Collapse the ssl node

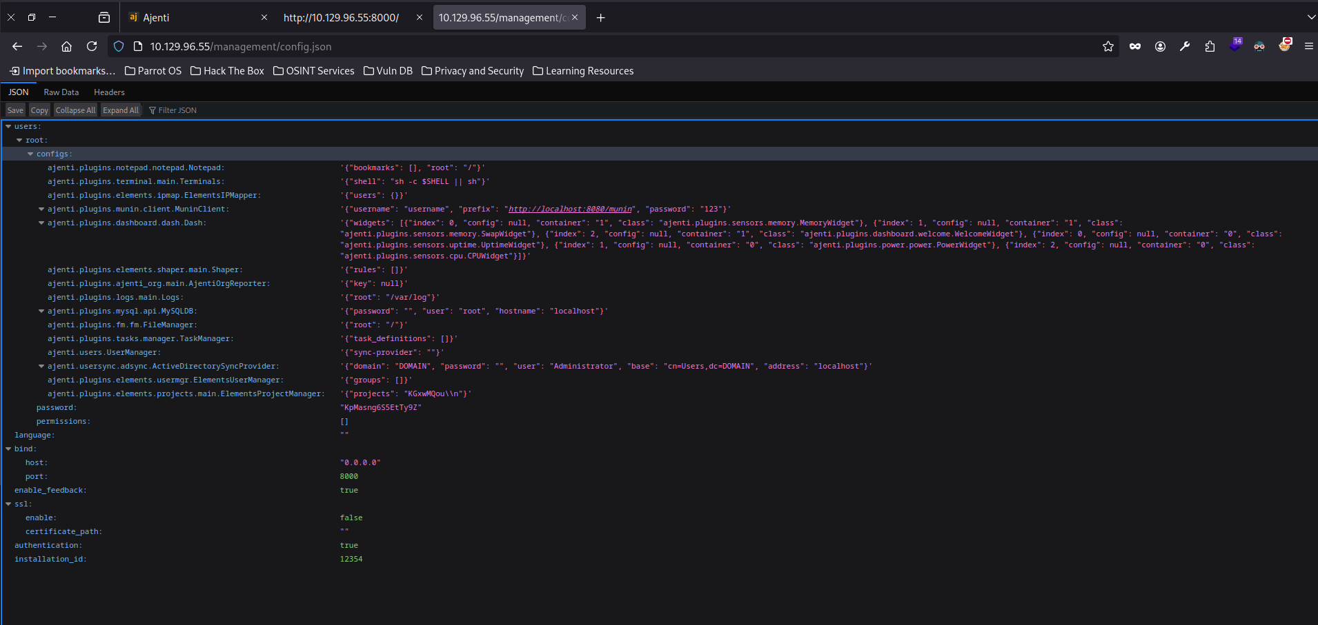tap(8, 504)
